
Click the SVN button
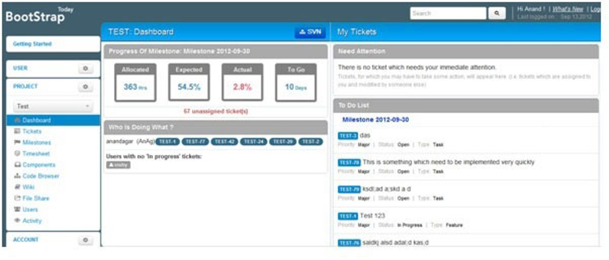coord(310,32)
